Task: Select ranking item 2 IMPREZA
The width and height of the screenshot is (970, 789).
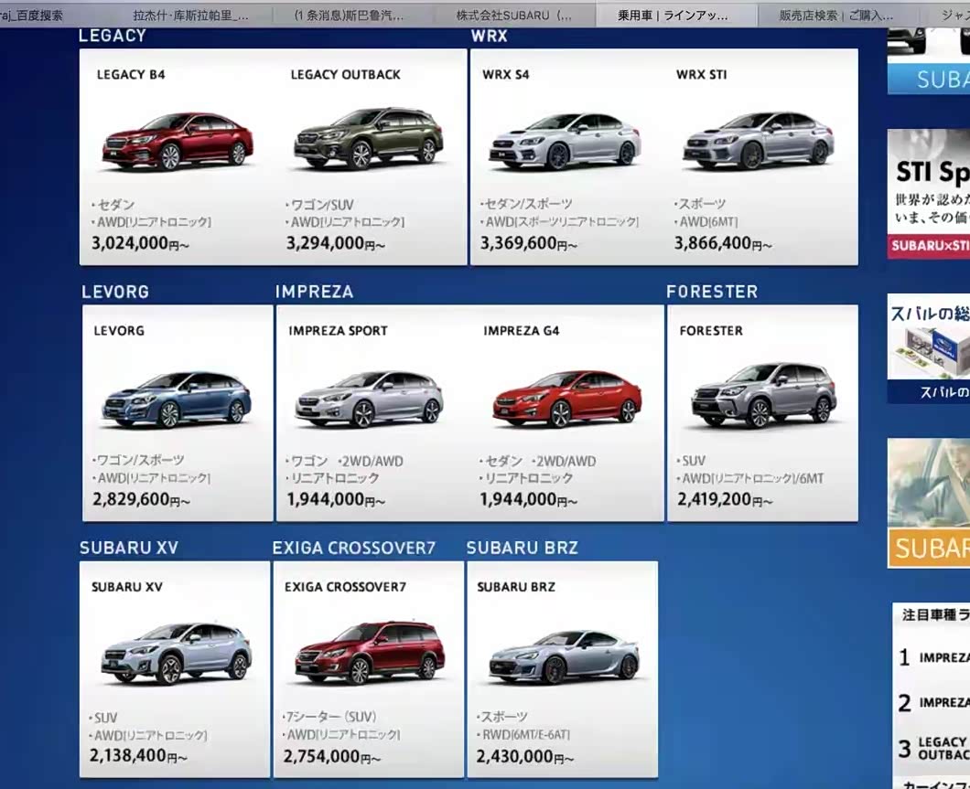Action: [x=933, y=702]
